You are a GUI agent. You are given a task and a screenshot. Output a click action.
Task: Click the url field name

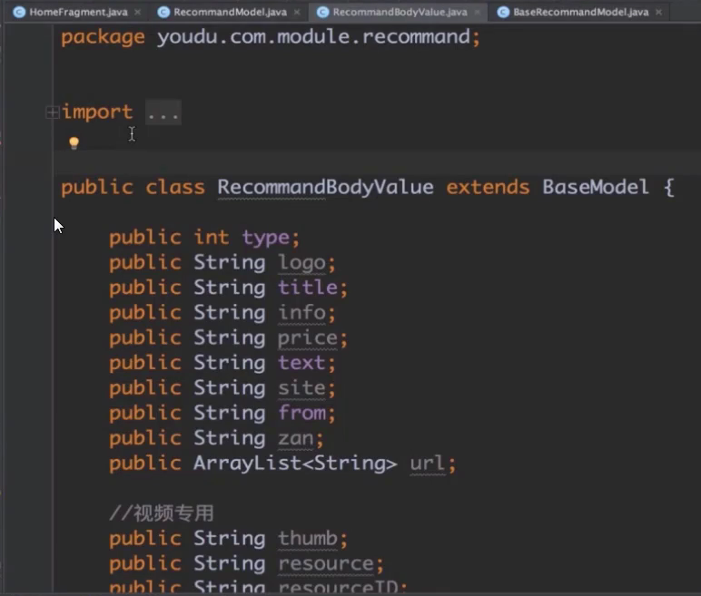pyautogui.click(x=427, y=464)
